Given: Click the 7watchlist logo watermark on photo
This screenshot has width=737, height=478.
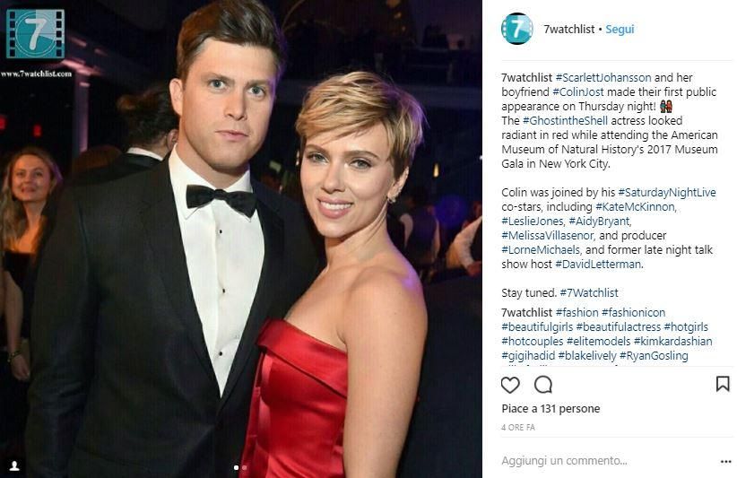Looking at the screenshot, I should 36,34.
